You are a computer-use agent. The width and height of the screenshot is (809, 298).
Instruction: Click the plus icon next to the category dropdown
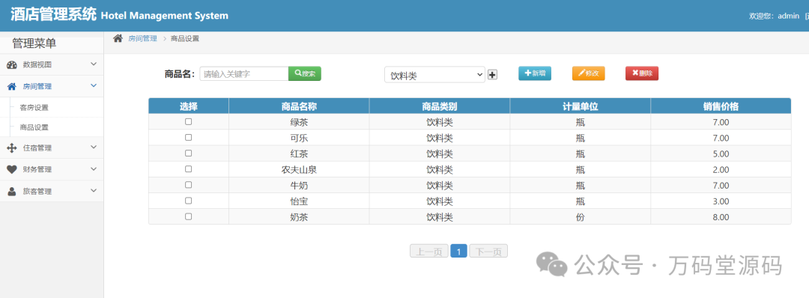click(x=492, y=76)
